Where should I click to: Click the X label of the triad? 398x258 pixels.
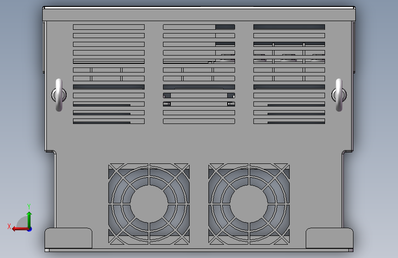[9, 226]
